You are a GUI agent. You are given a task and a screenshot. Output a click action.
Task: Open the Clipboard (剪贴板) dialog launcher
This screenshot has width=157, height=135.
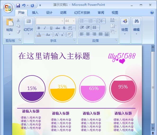pos(20,40)
